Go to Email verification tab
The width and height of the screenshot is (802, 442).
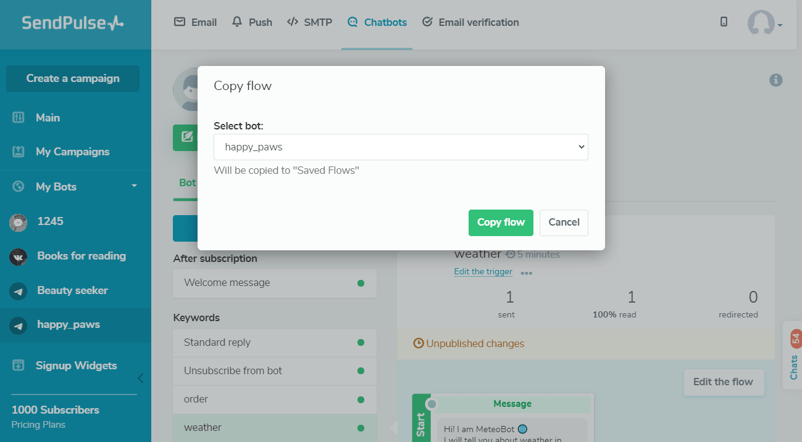pos(470,22)
